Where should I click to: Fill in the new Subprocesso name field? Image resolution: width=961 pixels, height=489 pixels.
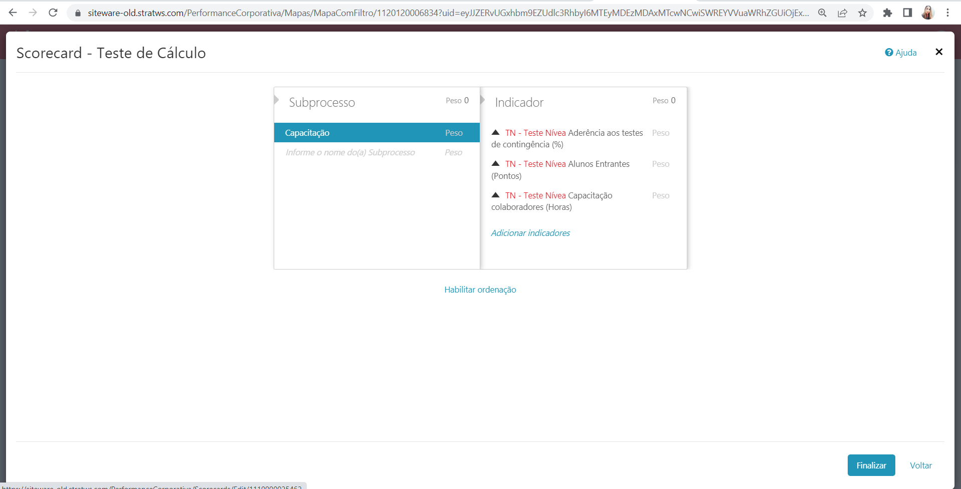[x=351, y=152]
